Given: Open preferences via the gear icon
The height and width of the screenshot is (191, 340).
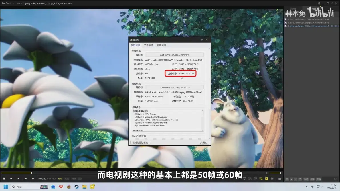Looking at the screenshot, I should point(272,179).
